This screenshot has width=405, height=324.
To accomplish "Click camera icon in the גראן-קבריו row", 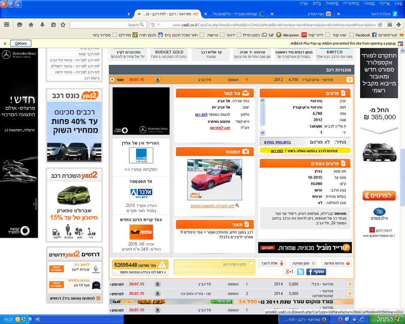I will [158, 79].
